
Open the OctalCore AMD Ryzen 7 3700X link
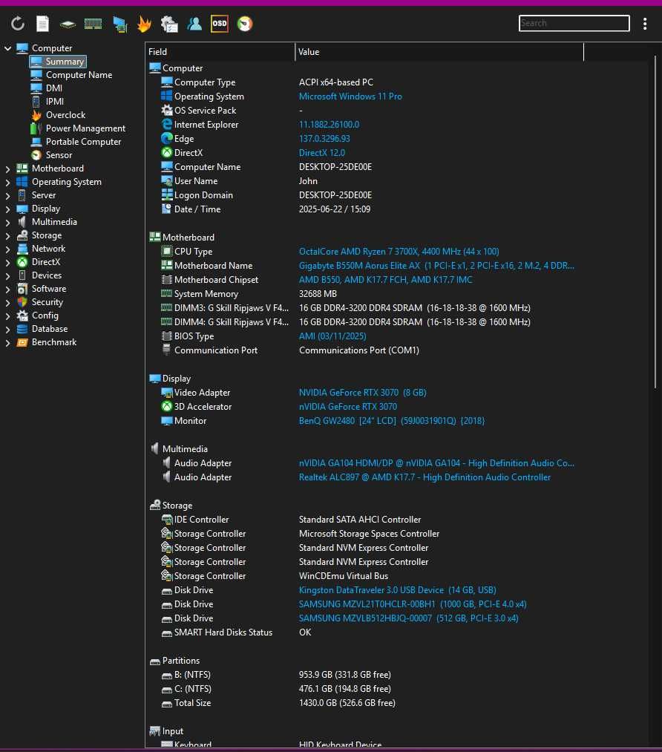point(399,252)
